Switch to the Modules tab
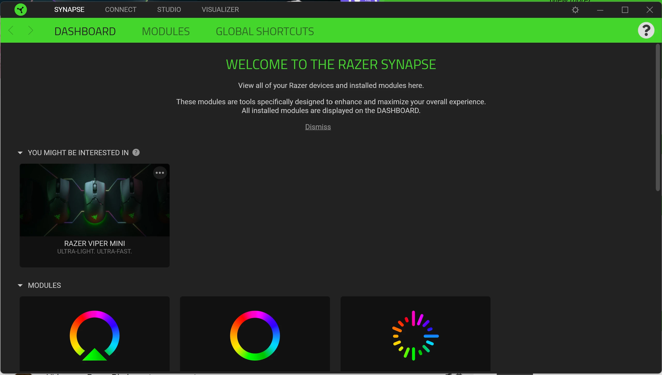662x375 pixels. click(166, 31)
